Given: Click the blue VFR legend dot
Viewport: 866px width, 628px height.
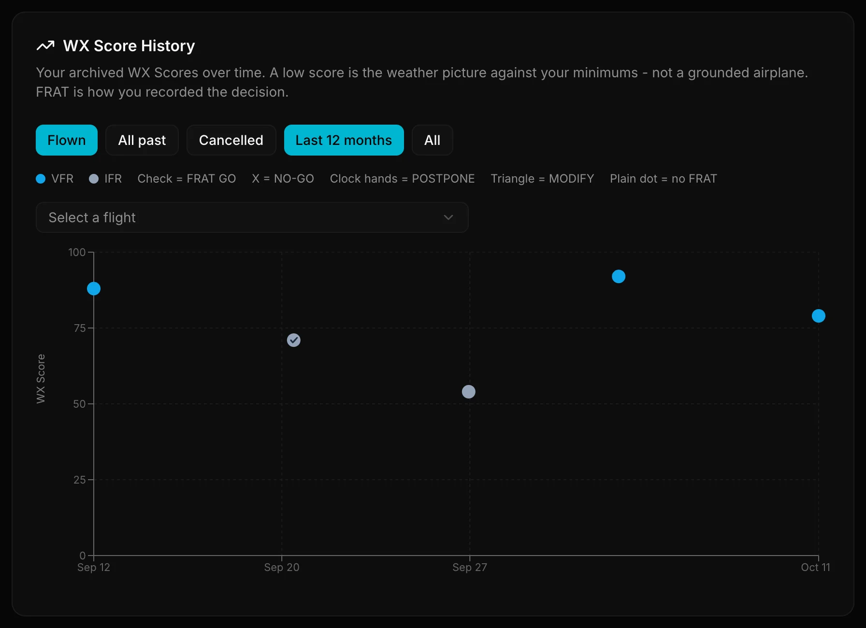Looking at the screenshot, I should pyautogui.click(x=41, y=179).
